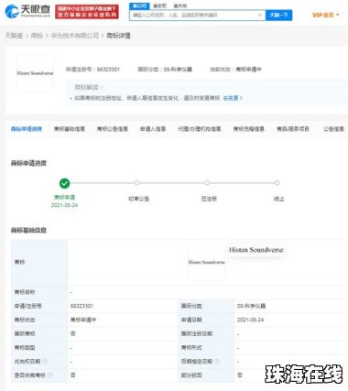Select the 查关系 search tab

180,5
